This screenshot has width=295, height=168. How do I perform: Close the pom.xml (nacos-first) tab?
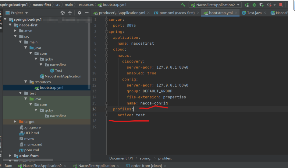pos(198,13)
